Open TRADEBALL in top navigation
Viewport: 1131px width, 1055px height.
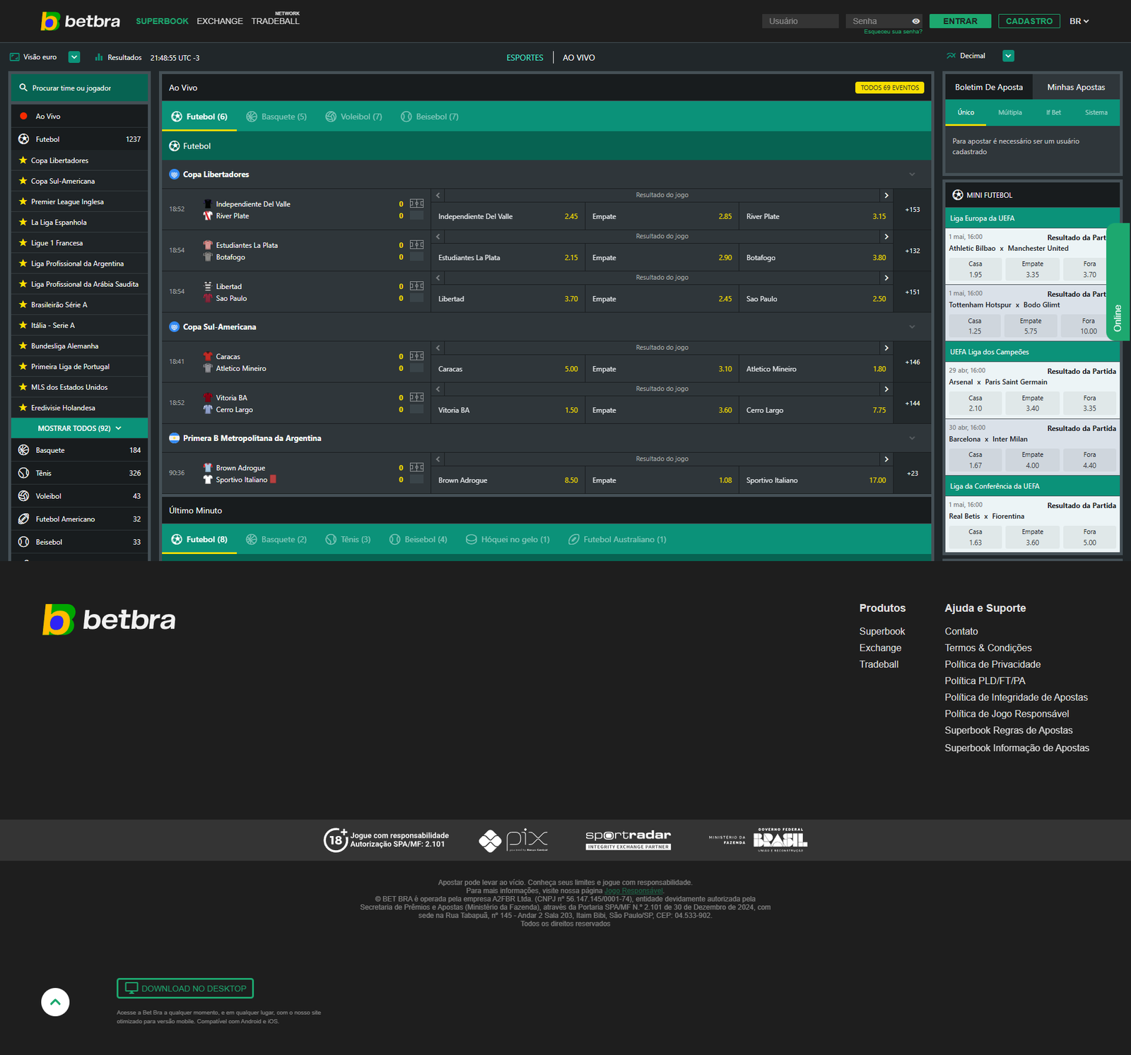click(276, 21)
